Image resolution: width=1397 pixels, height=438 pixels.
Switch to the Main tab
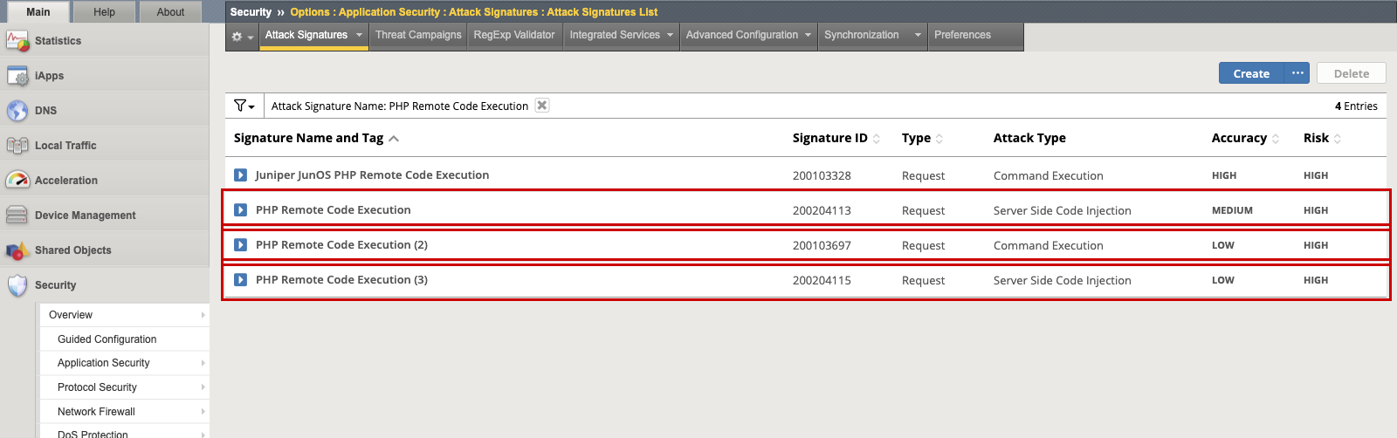(x=38, y=12)
